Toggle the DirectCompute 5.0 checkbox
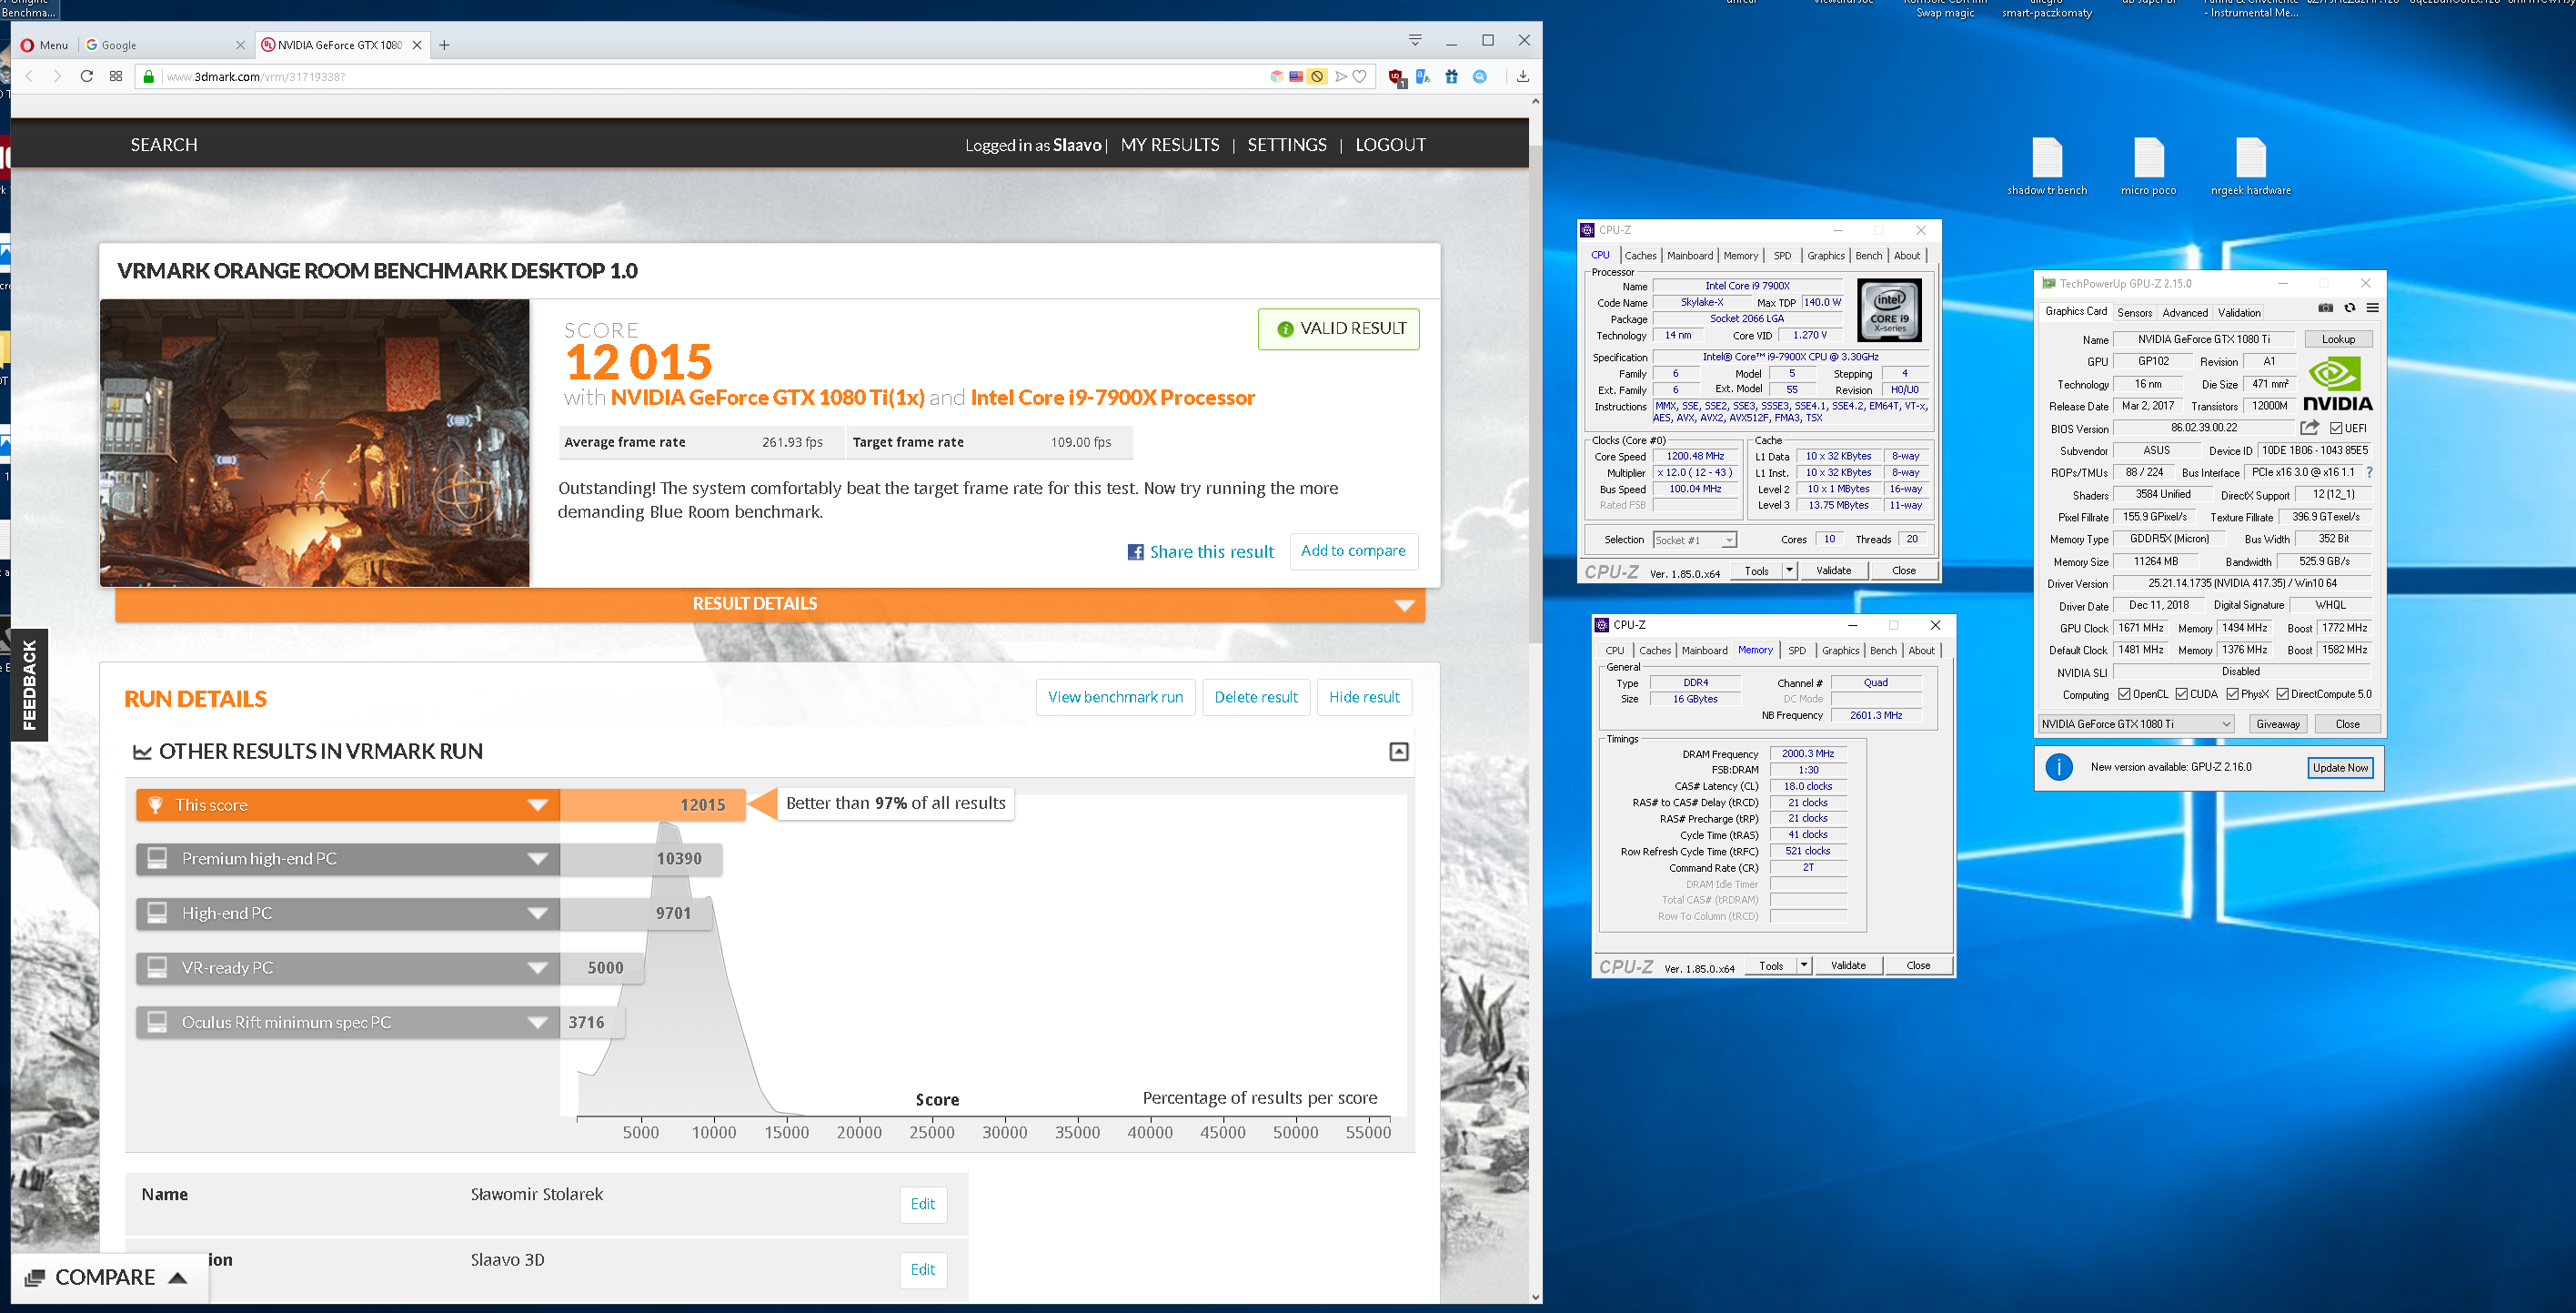 [x=2282, y=694]
